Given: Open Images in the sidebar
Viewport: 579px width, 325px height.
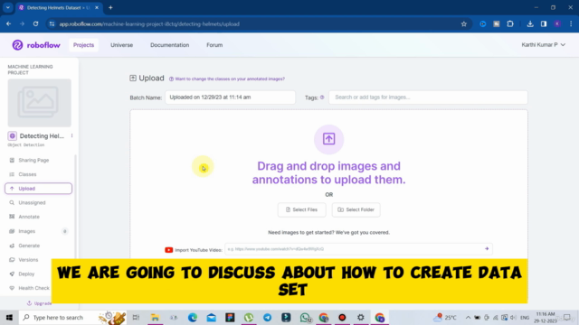Looking at the screenshot, I should pos(26,231).
